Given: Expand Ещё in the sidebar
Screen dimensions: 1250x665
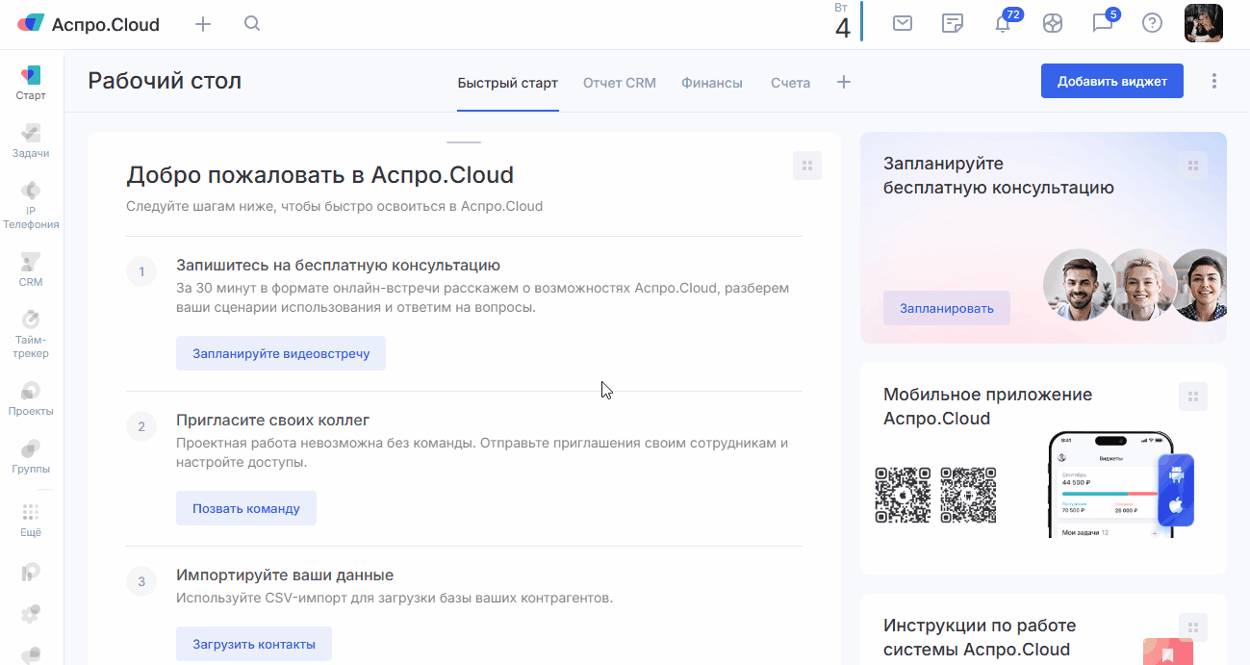Looking at the screenshot, I should click(x=31, y=520).
